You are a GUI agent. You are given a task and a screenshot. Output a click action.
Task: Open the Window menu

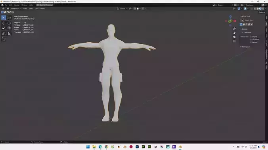click(x=24, y=5)
